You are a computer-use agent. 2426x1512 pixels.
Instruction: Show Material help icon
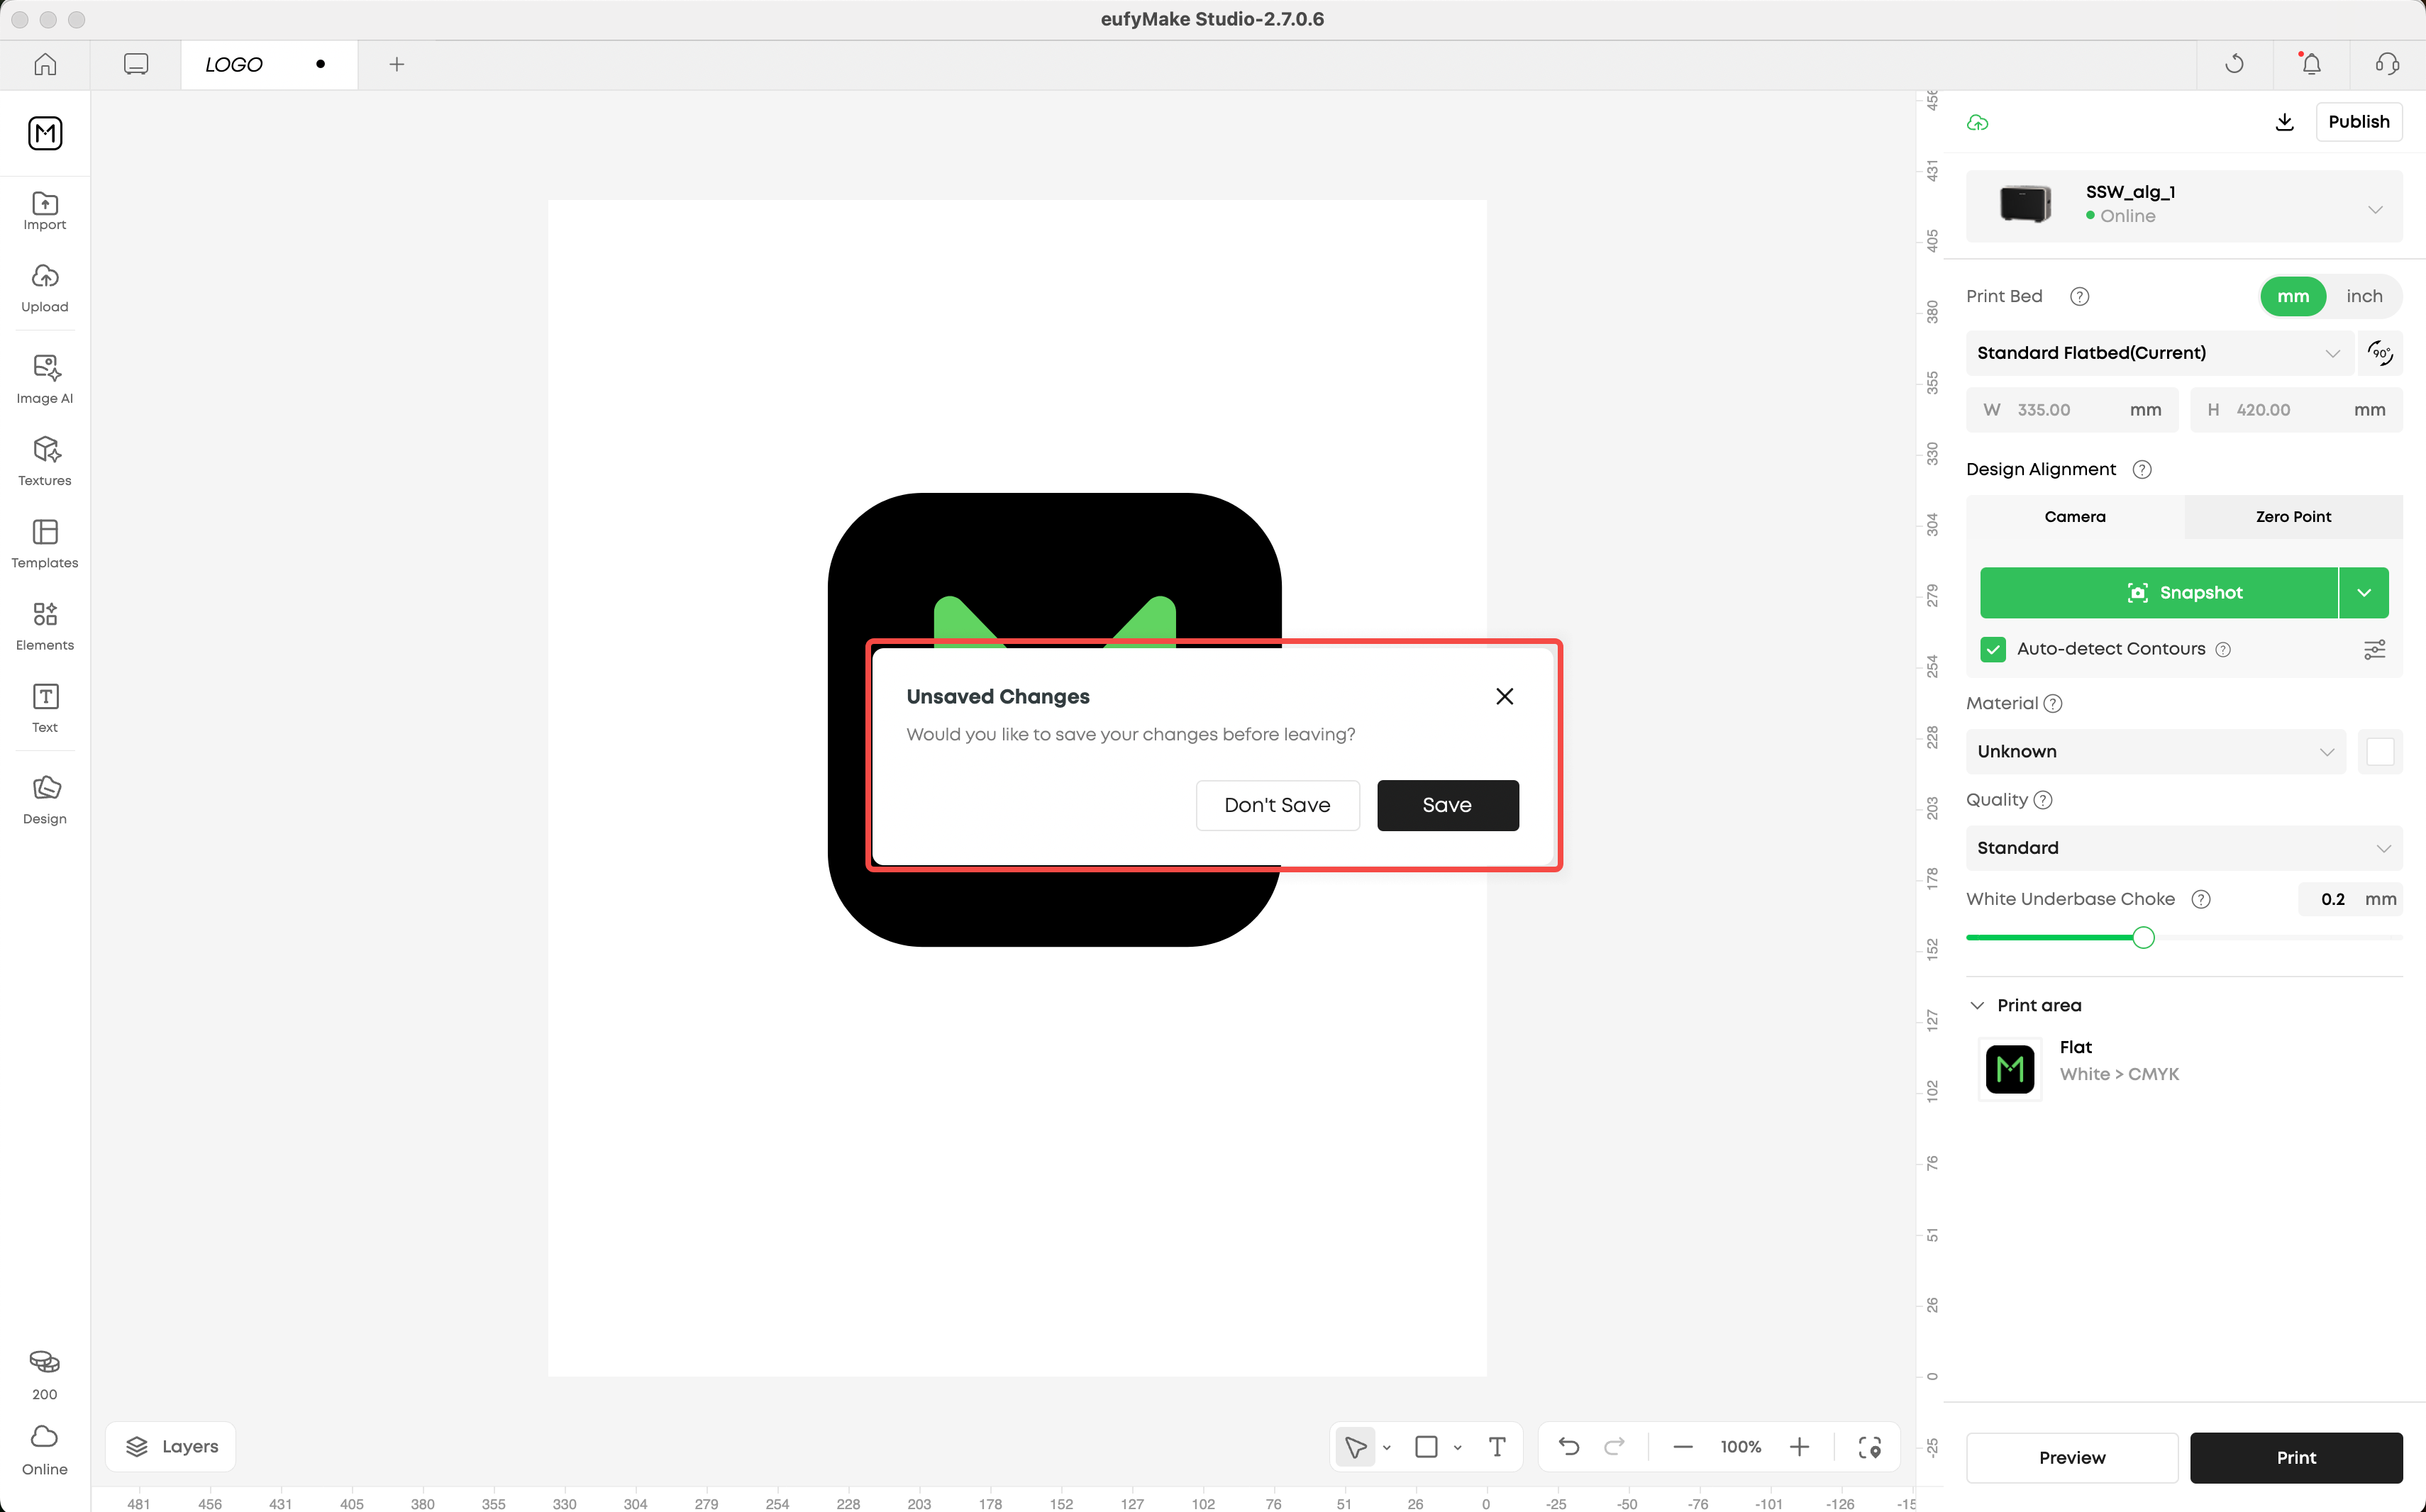[x=2053, y=703]
